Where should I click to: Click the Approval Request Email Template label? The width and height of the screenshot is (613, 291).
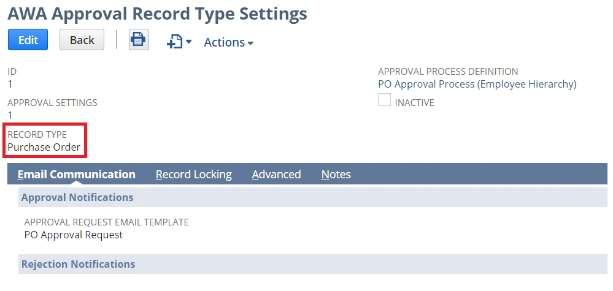(106, 222)
